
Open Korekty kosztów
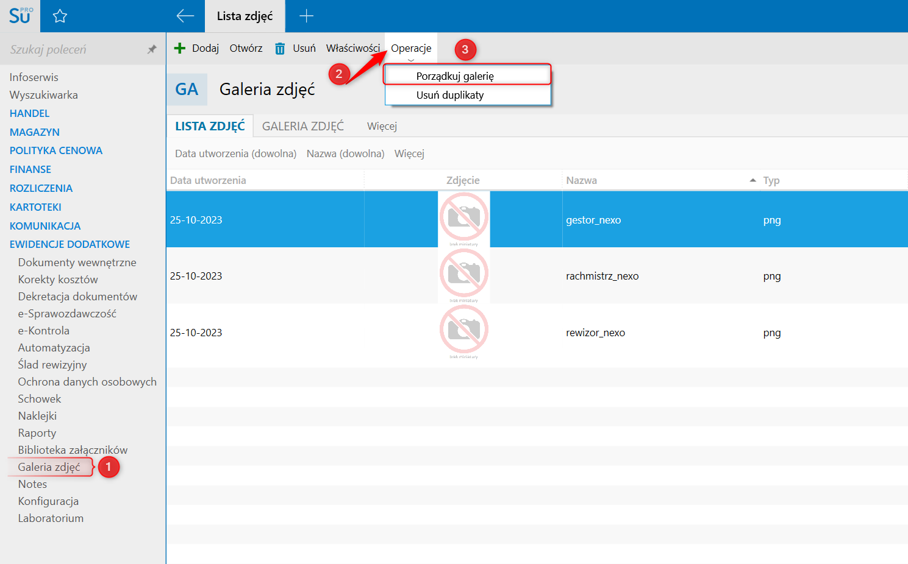tap(58, 280)
